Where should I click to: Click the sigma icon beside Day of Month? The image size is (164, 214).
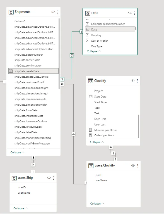88,41
